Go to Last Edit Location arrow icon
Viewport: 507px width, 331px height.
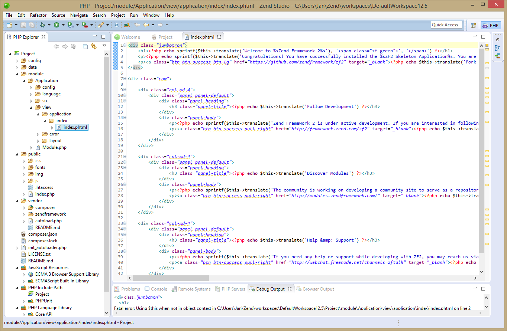coord(138,25)
